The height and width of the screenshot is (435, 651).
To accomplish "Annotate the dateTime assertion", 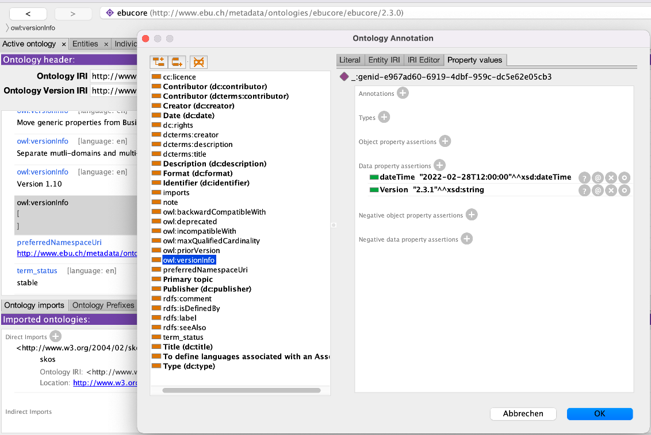I will [598, 178].
